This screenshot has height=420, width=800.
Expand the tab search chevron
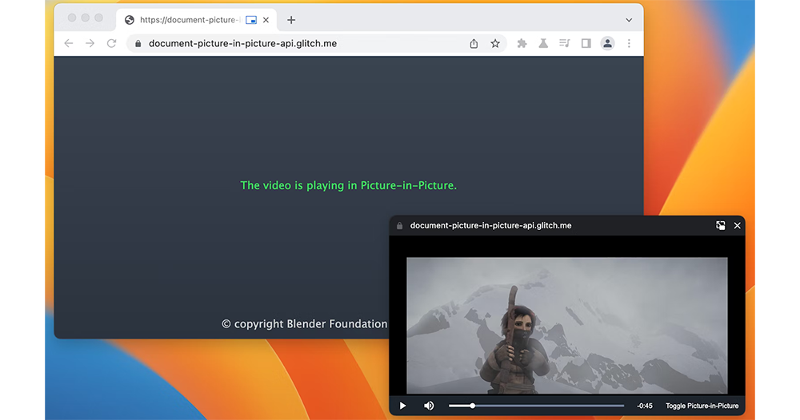coord(629,20)
